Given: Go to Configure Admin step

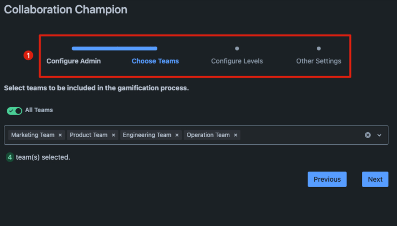Looking at the screenshot, I should pos(74,61).
